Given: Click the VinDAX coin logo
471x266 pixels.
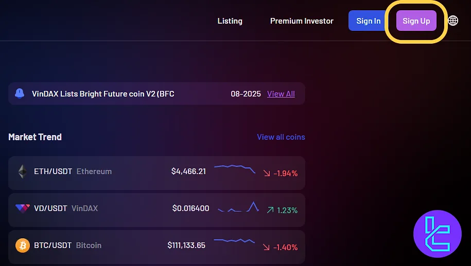Looking at the screenshot, I should click(x=23, y=208).
